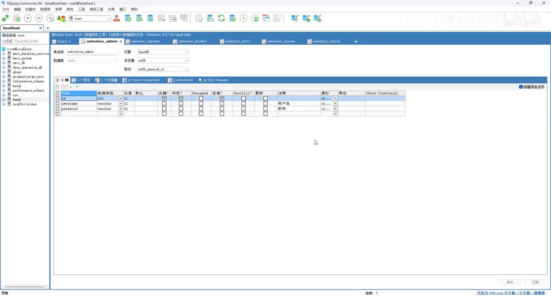Click the execute all queries icon

[x=39, y=18]
